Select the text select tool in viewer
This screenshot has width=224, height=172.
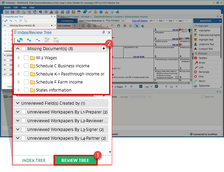click(x=125, y=26)
